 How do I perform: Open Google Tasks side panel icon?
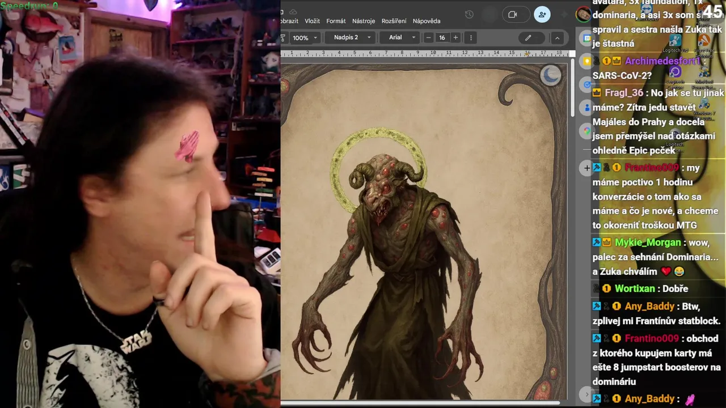pos(586,84)
